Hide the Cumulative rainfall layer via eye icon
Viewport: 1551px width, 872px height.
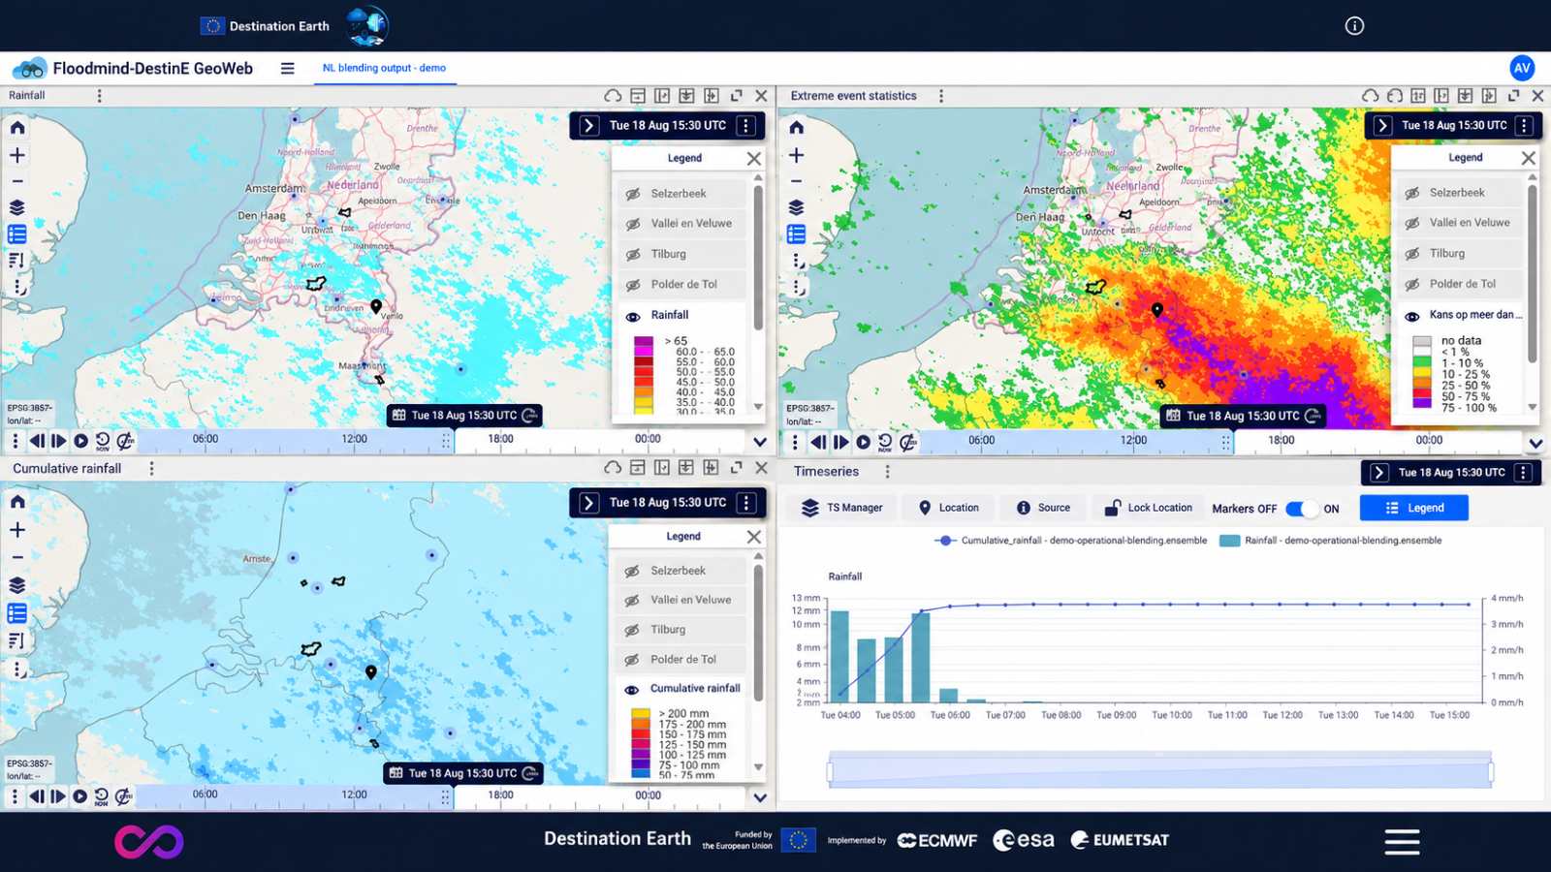[x=632, y=690]
